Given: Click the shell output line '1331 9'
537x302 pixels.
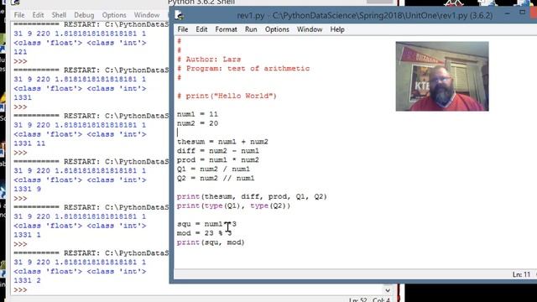Looking at the screenshot, I should tap(27, 189).
